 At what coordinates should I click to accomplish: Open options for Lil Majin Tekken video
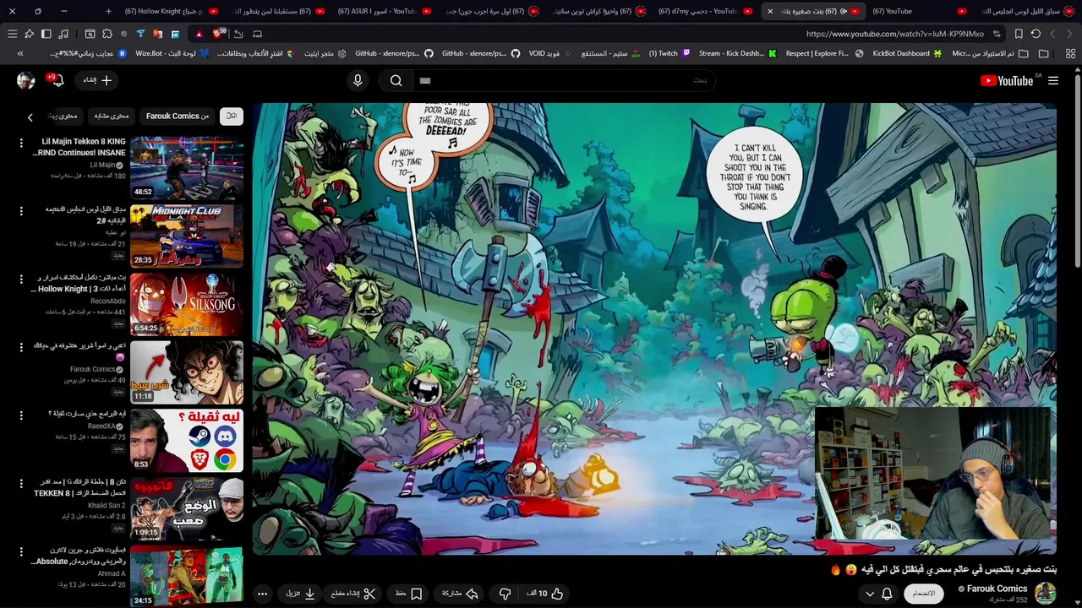point(21,143)
